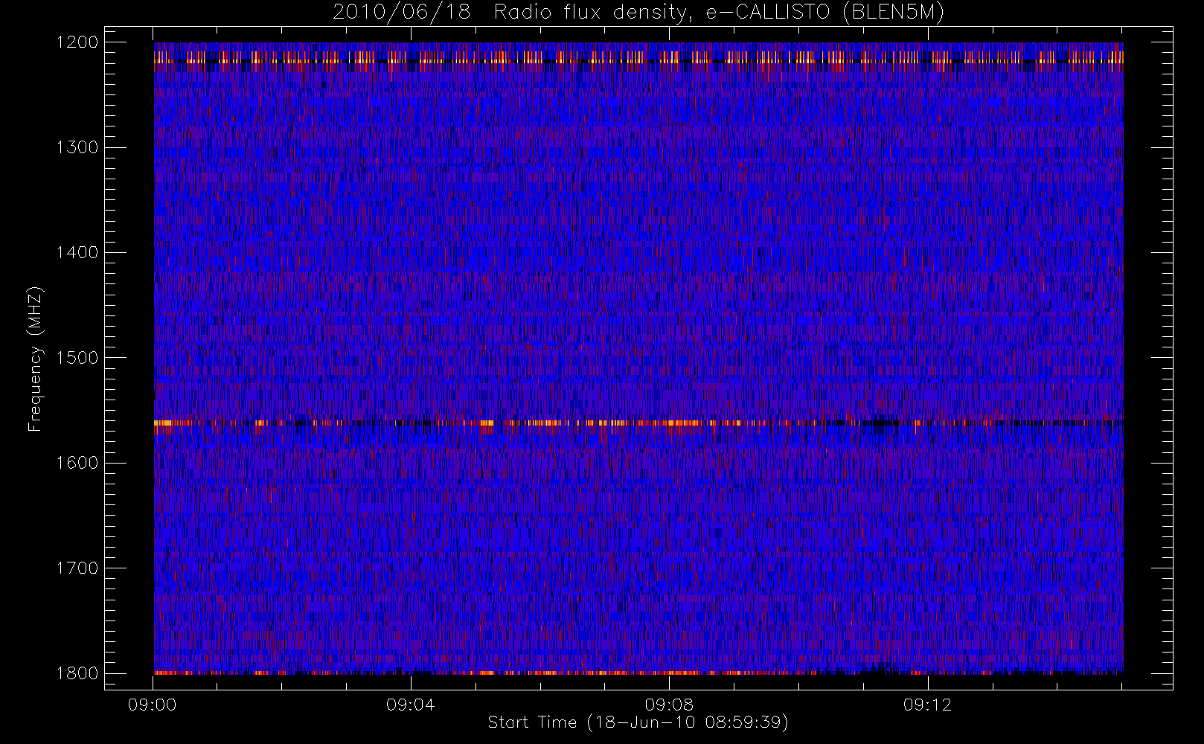Click the 1200 frequency tick label
The width and height of the screenshot is (1204, 744).
pyautogui.click(x=77, y=42)
